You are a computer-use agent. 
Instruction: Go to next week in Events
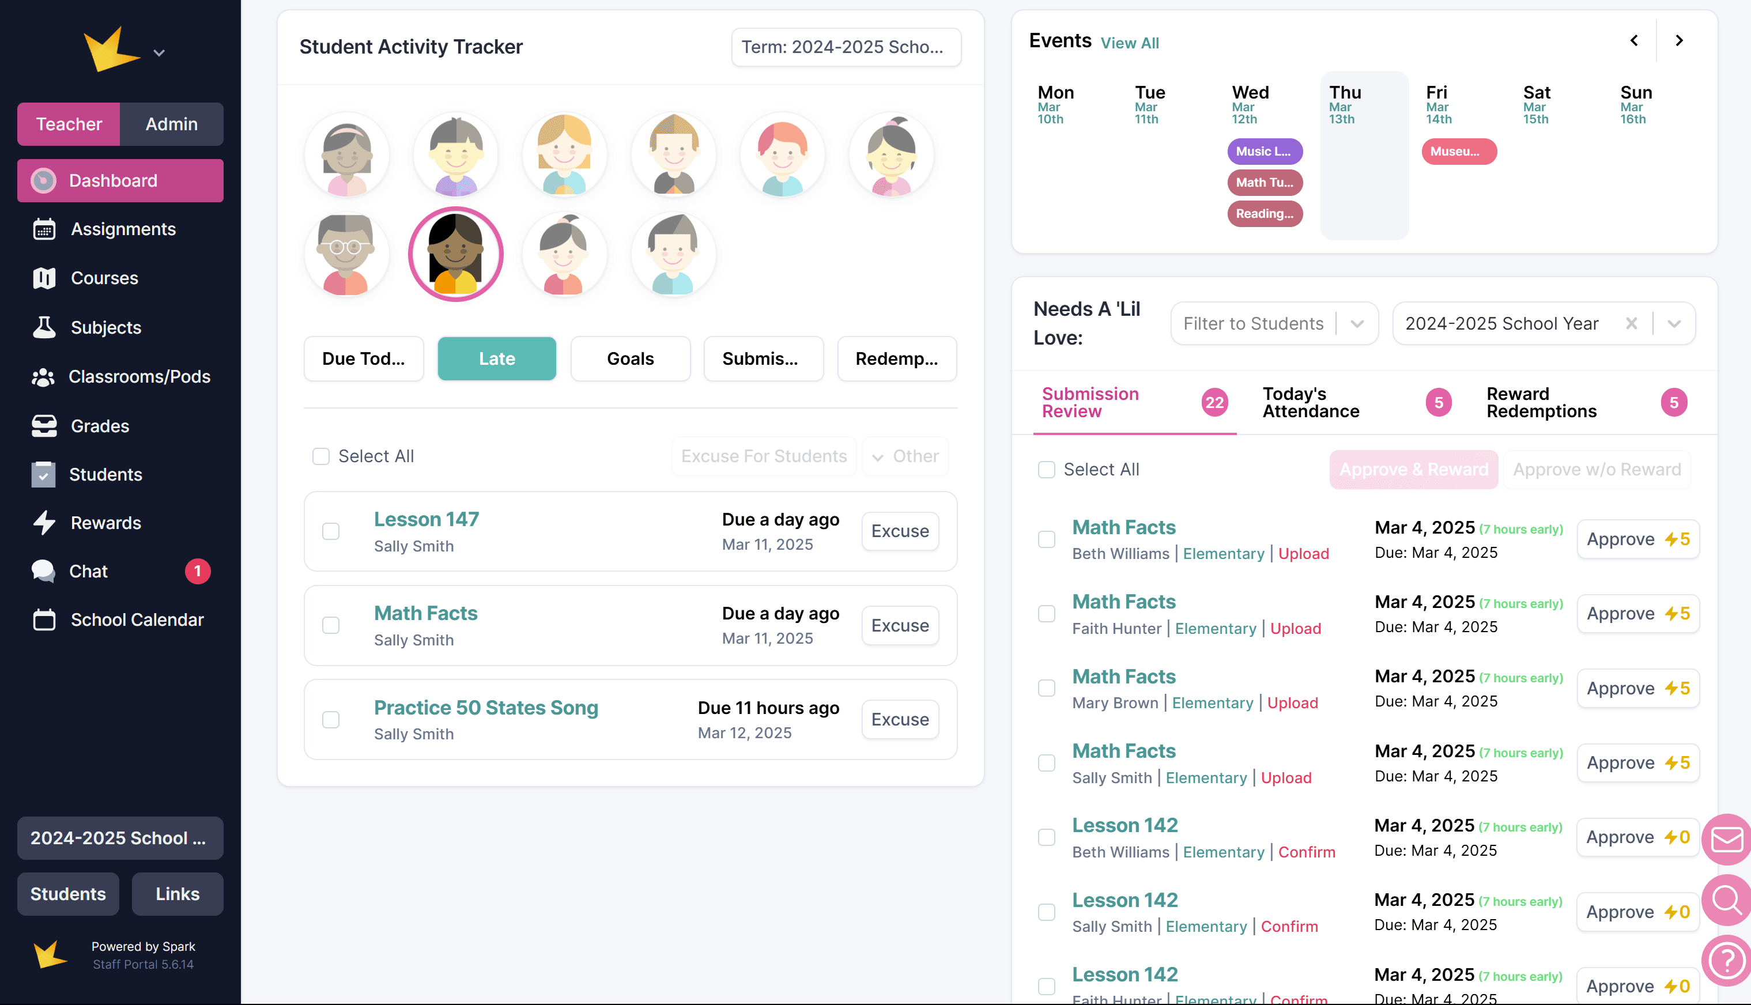pos(1679,41)
